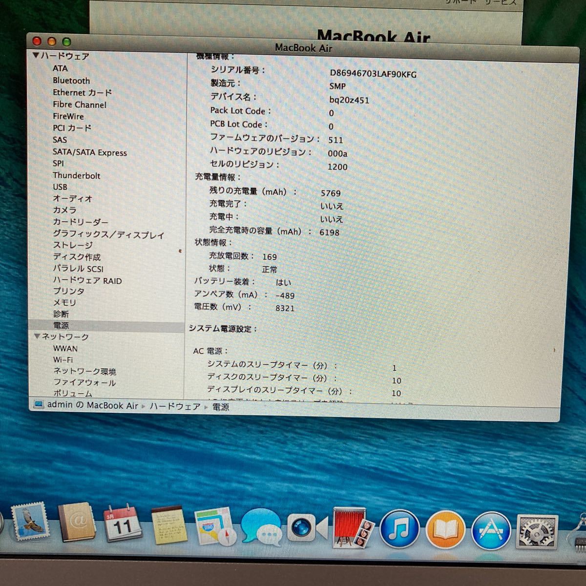
Task: Click cycle count value 169
Action: (x=270, y=257)
